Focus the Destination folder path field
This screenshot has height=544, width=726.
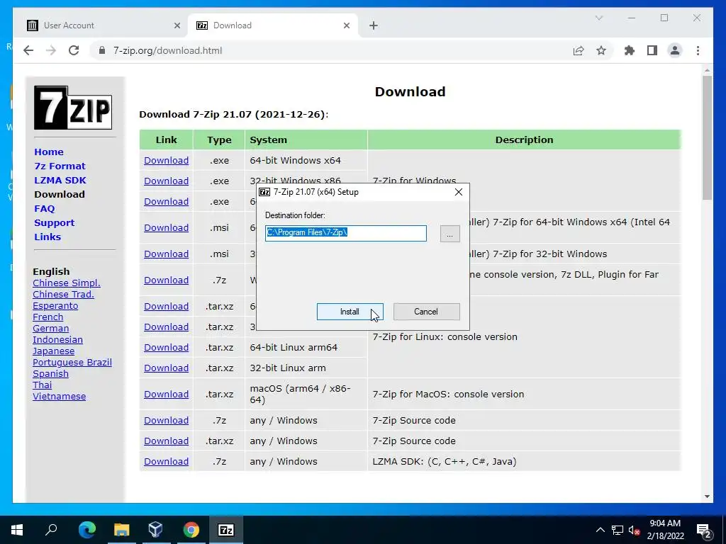point(346,233)
